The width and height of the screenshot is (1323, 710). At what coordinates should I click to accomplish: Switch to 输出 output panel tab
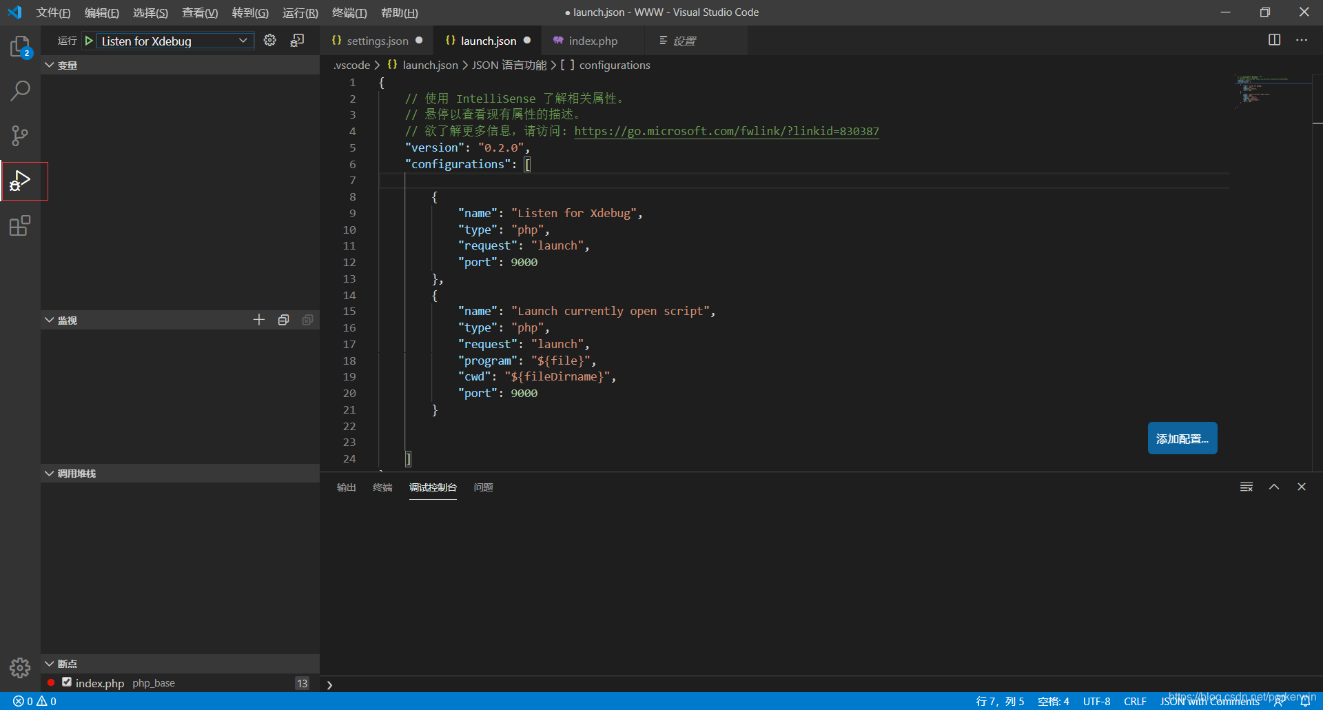pyautogui.click(x=346, y=487)
